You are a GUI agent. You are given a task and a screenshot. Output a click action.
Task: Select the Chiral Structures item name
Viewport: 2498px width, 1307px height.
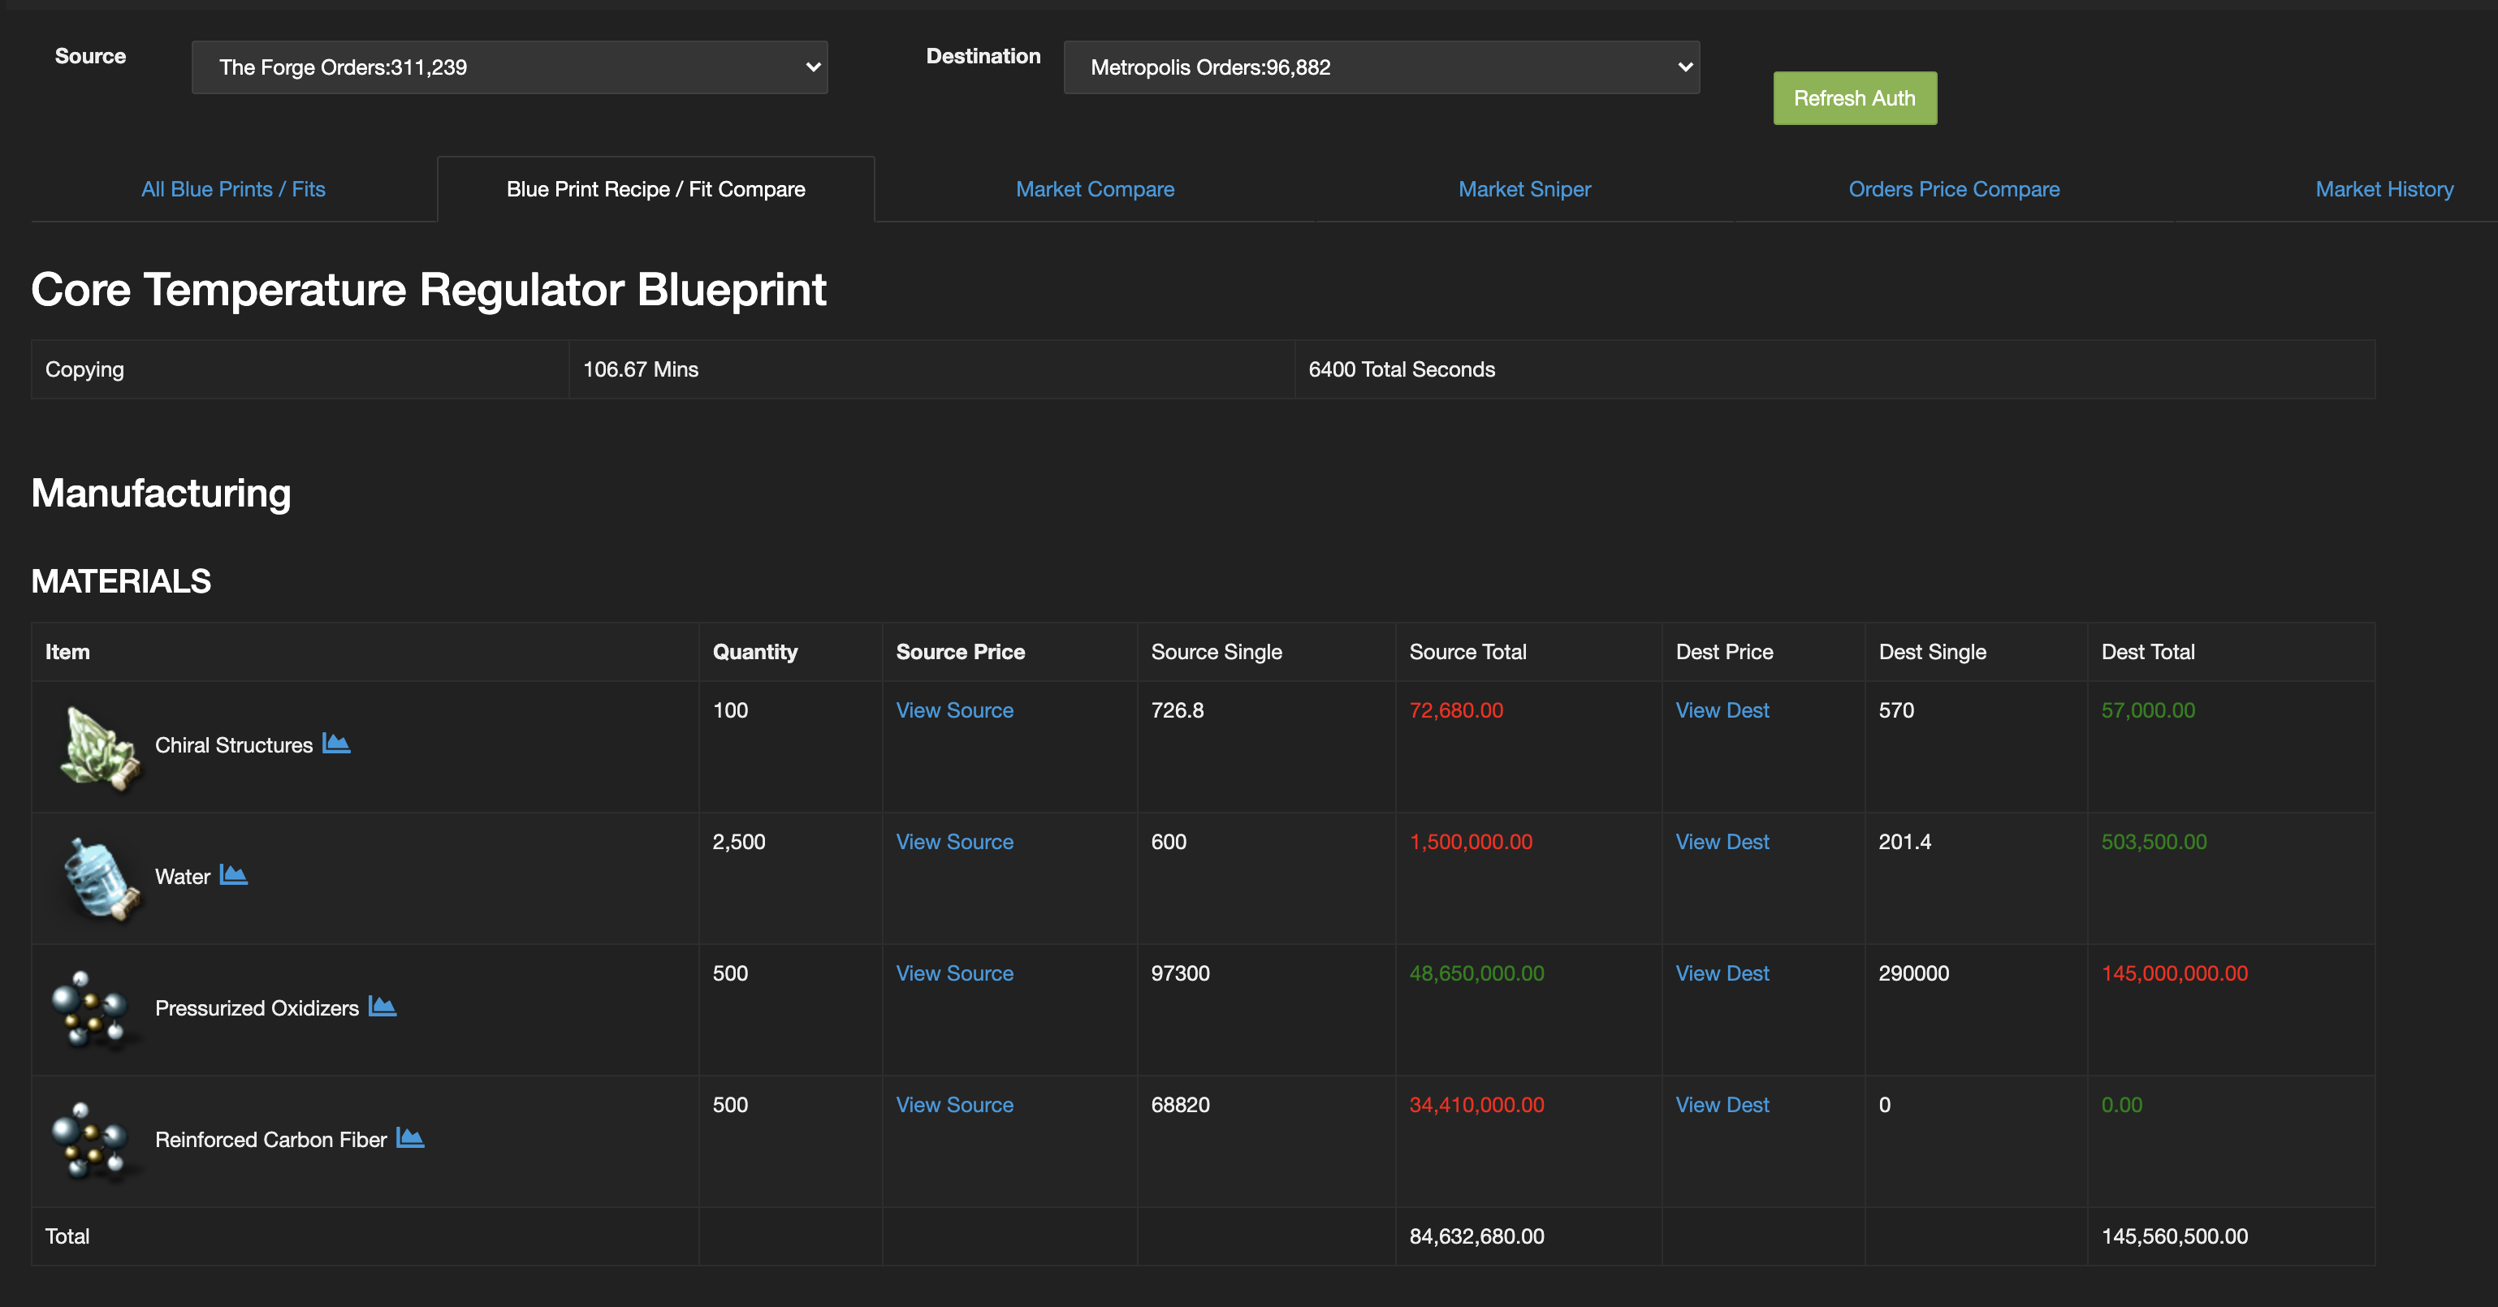234,744
